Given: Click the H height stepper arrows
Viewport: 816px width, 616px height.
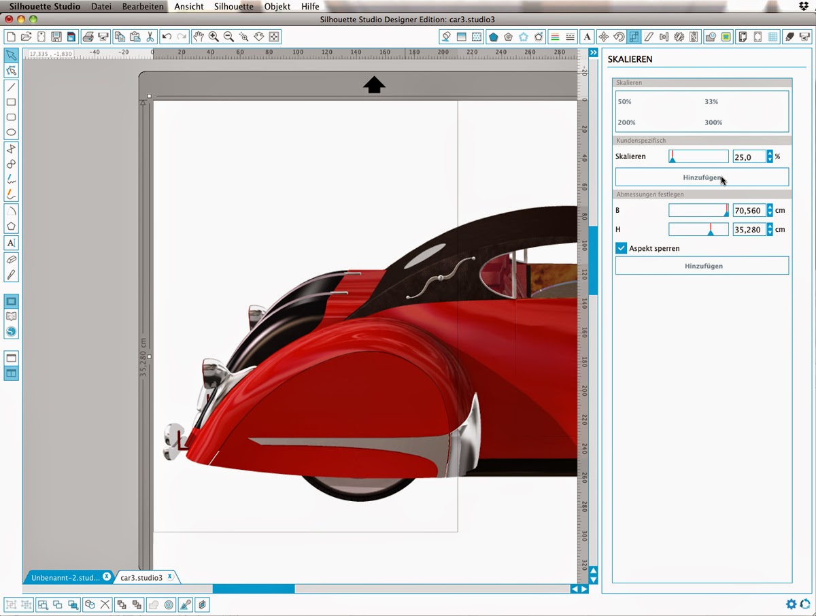Looking at the screenshot, I should pos(770,230).
